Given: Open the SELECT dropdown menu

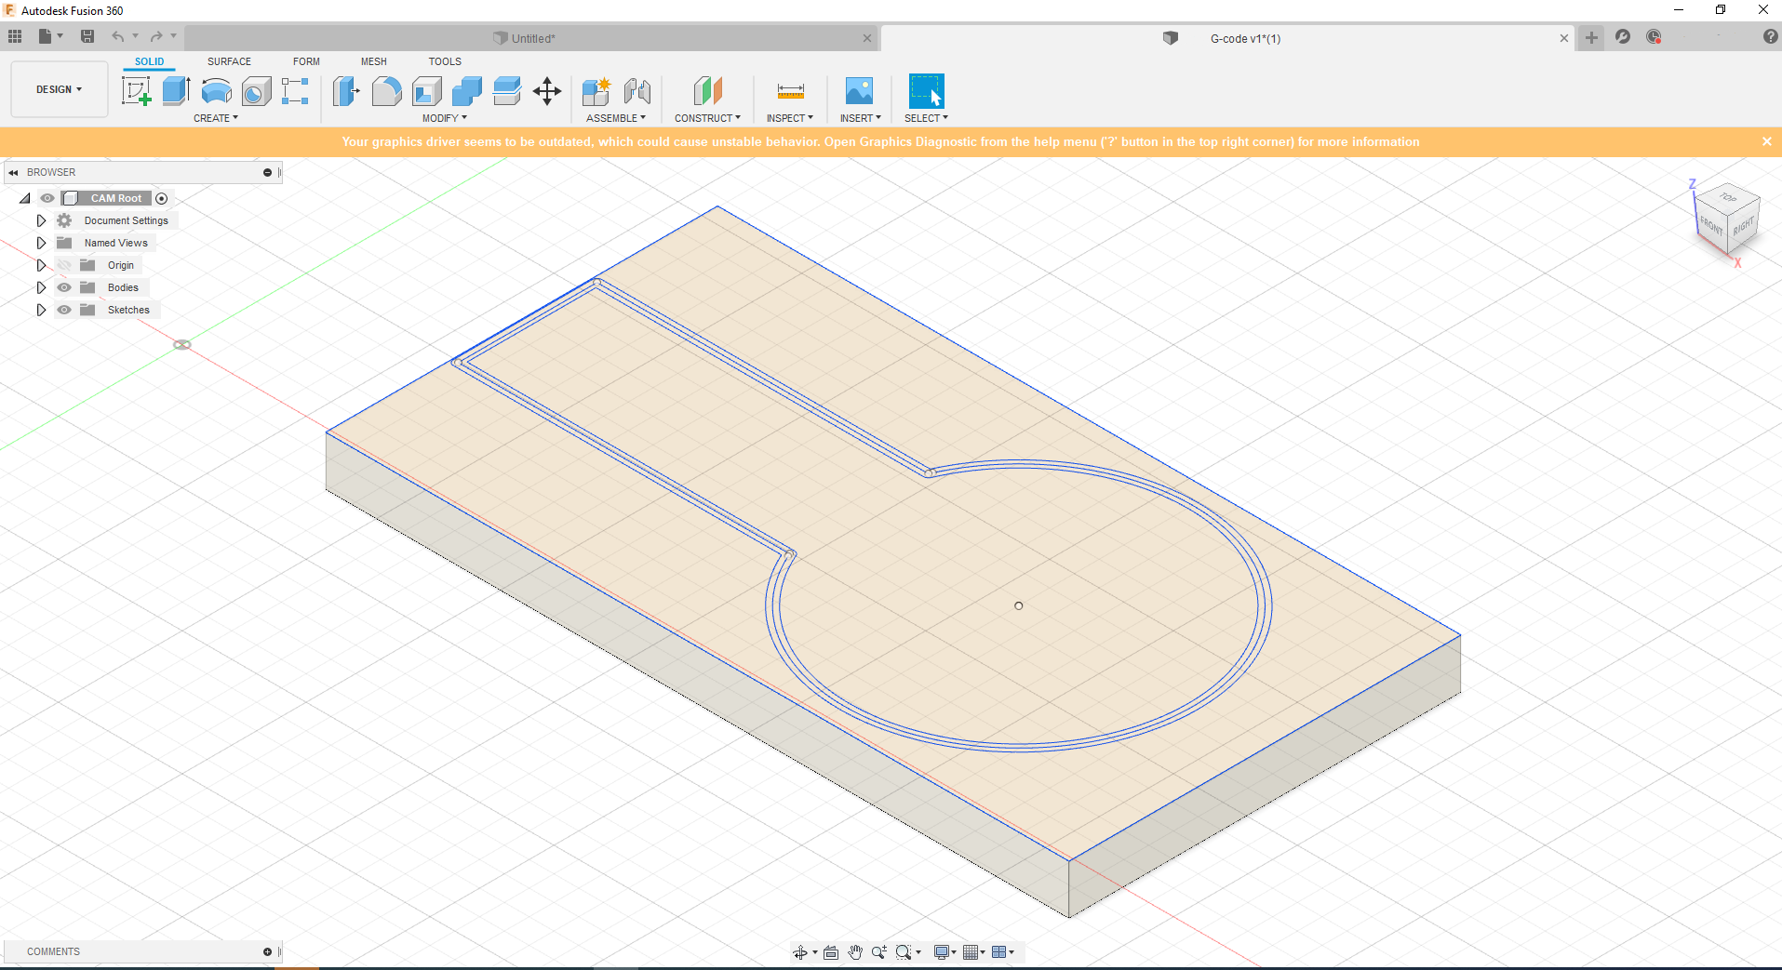Looking at the screenshot, I should click(927, 118).
